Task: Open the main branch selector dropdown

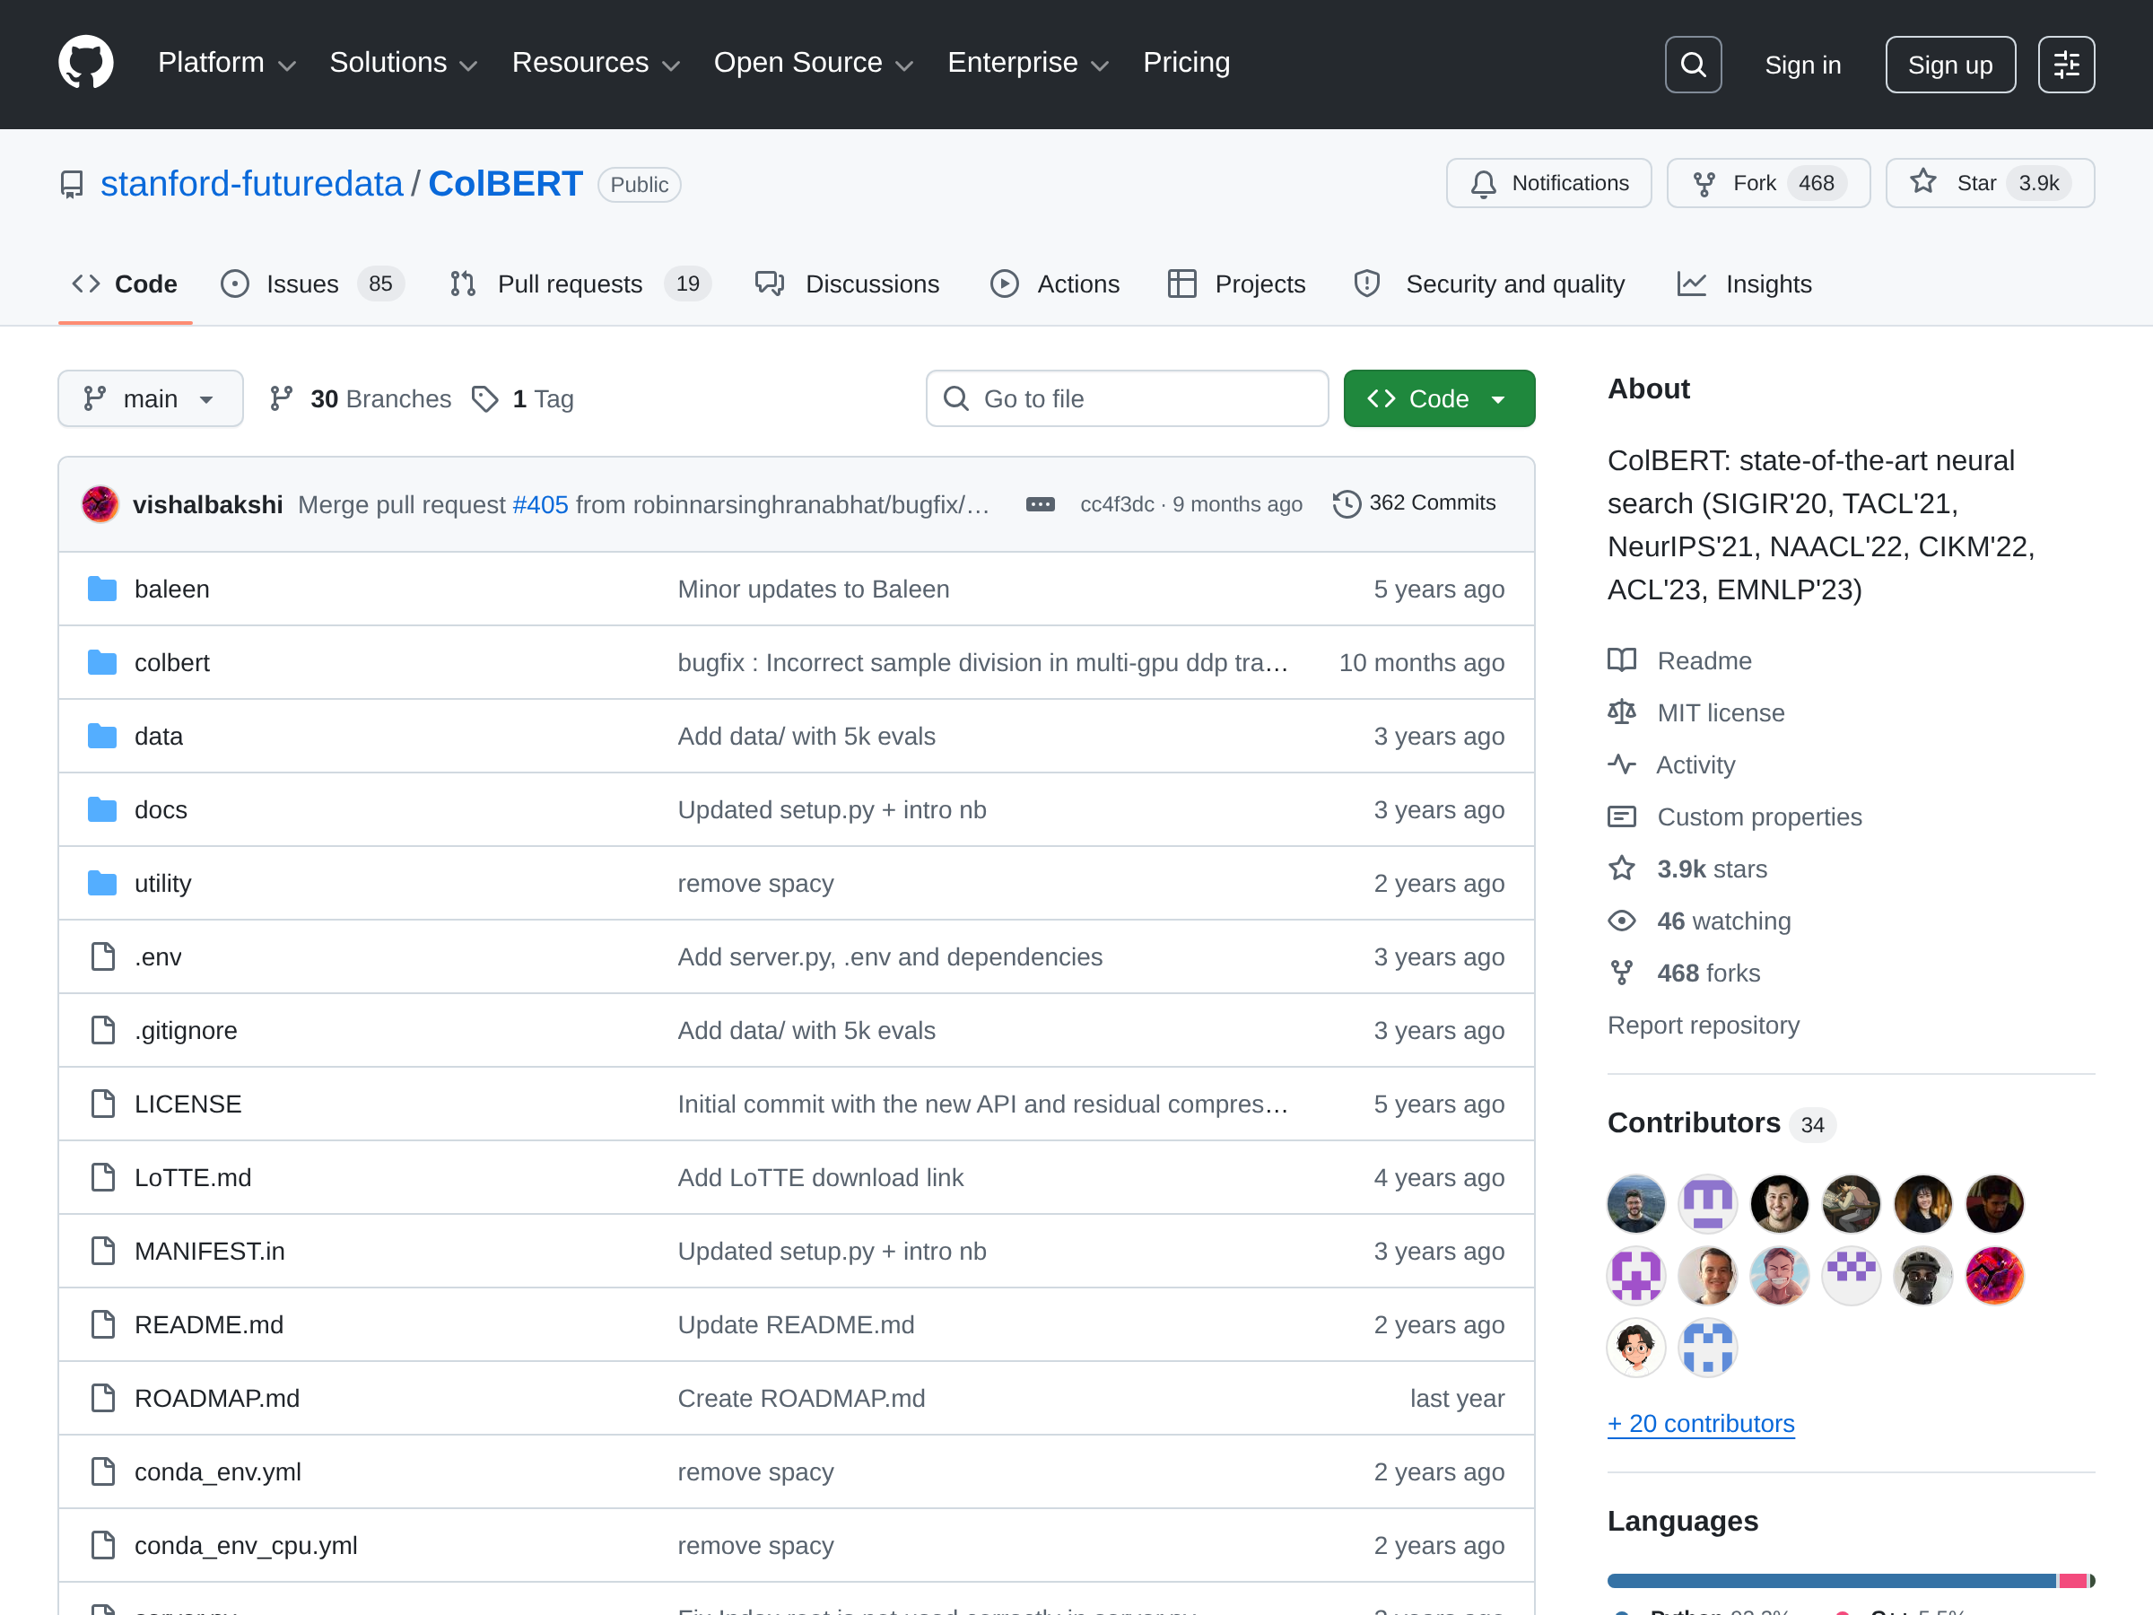Action: point(151,398)
